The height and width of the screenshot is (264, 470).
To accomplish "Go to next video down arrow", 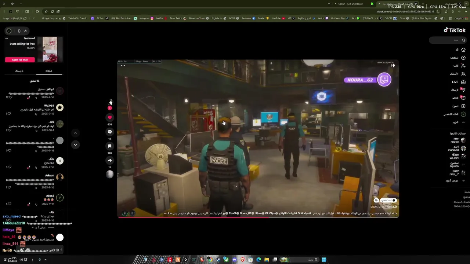I will point(75,144).
